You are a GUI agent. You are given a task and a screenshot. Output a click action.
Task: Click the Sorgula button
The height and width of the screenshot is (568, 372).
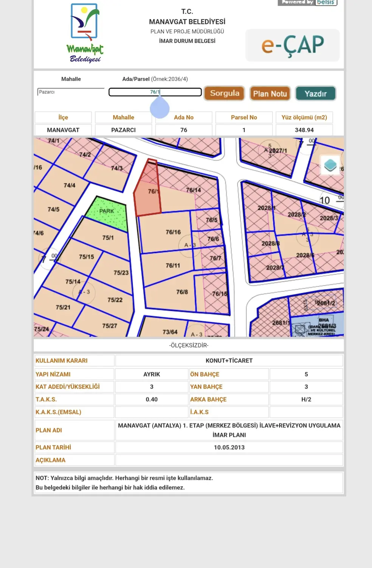(225, 93)
